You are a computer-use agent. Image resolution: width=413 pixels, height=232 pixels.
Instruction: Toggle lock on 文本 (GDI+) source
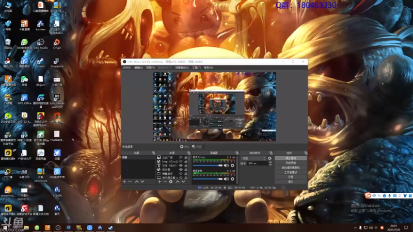point(186,165)
